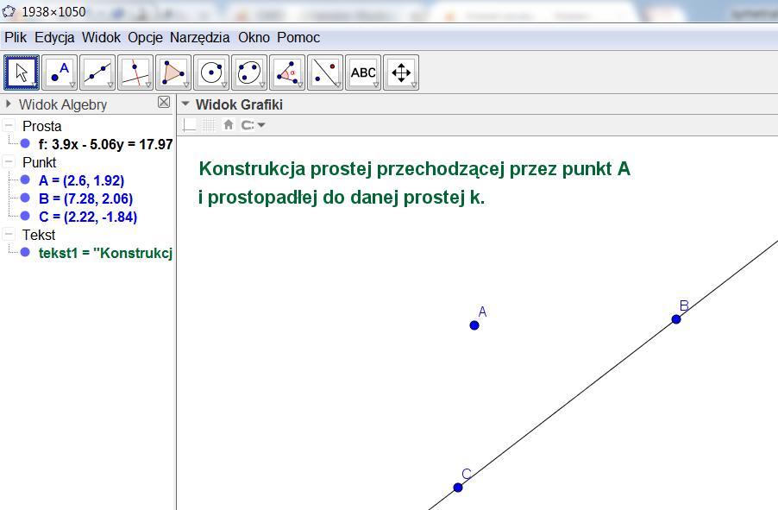The image size is (778, 510).
Task: Click point C on the line
Action: [458, 488]
